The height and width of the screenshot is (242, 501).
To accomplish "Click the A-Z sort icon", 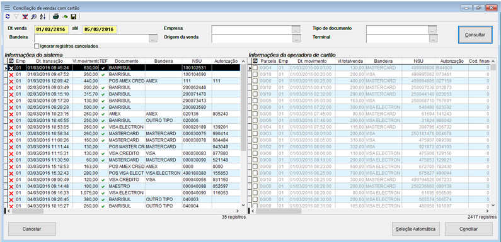I will coord(43,16).
